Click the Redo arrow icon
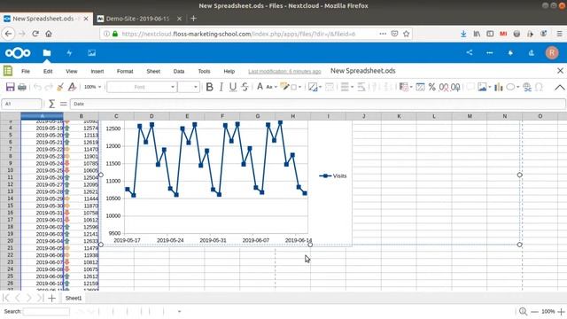Image resolution: width=567 pixels, height=319 pixels. [49, 87]
